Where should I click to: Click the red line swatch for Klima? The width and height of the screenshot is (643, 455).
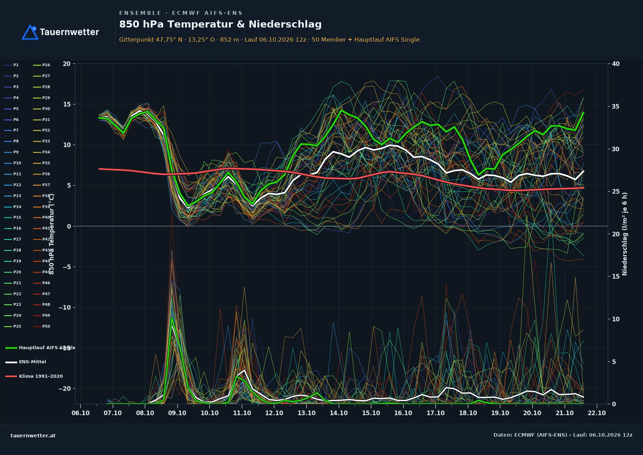[x=11, y=376]
